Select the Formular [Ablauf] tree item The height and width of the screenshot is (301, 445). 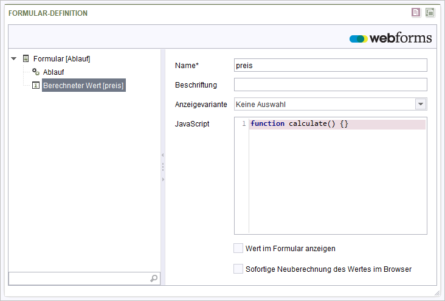61,59
